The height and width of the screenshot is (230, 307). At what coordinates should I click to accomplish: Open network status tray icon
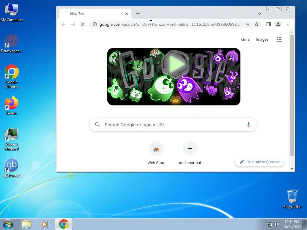[270, 224]
